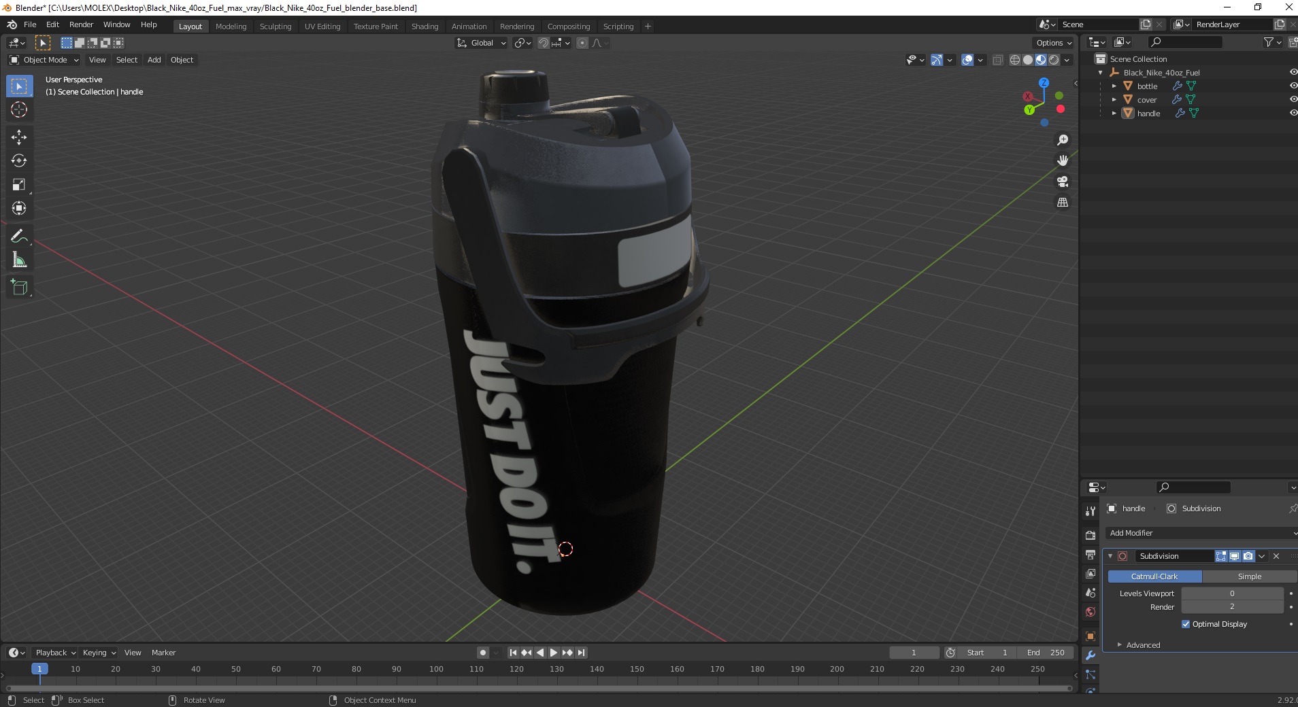Open the Particles properties tab
The image size is (1298, 707).
(x=1091, y=674)
